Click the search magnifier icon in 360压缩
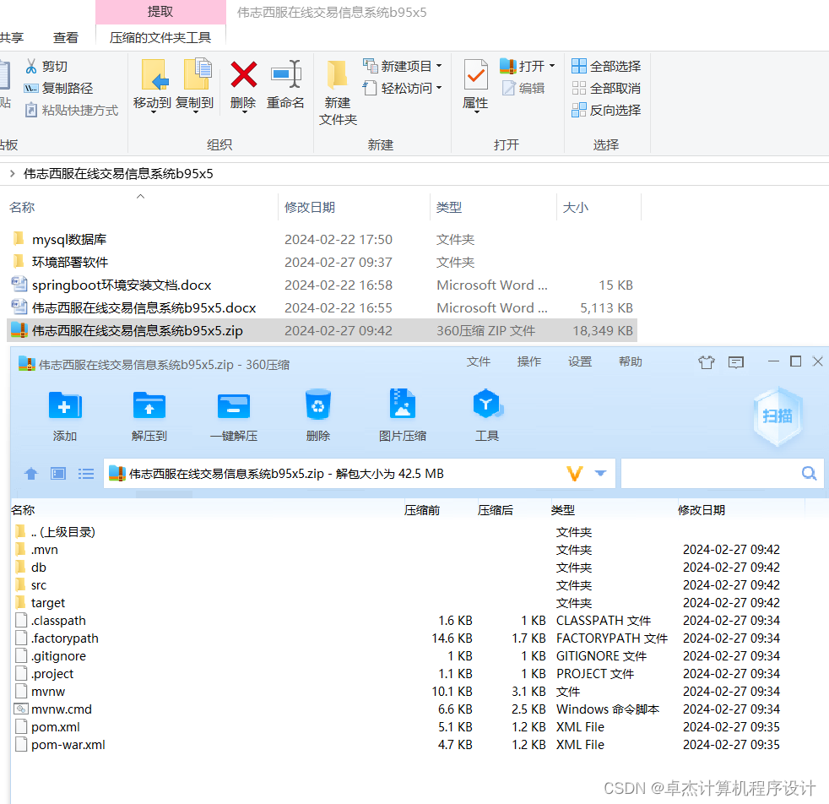The height and width of the screenshot is (804, 829). click(x=809, y=473)
